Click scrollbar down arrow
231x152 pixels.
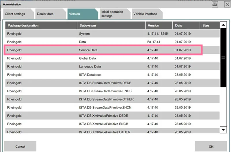pos(223,130)
